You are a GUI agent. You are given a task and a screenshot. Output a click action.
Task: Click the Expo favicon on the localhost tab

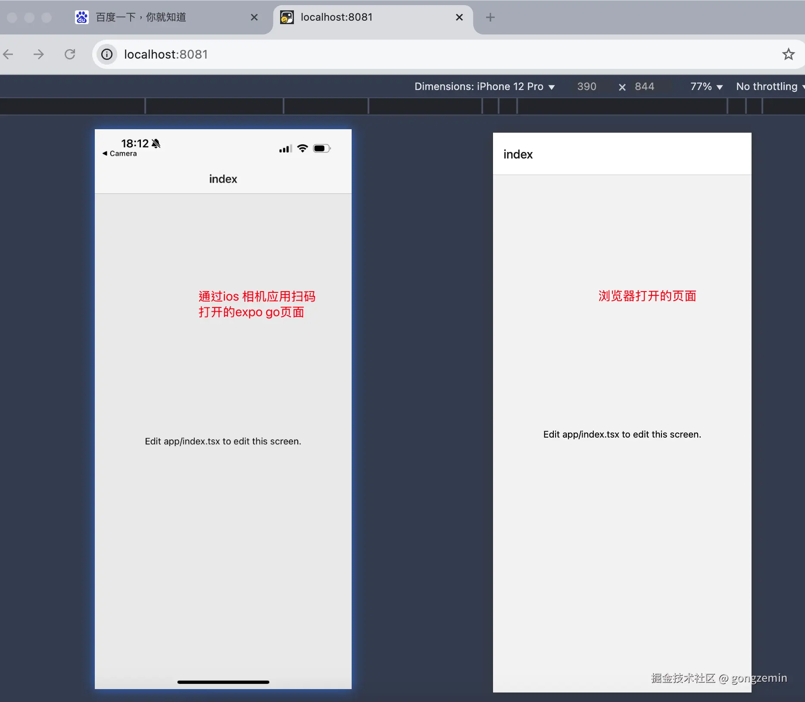pos(287,17)
